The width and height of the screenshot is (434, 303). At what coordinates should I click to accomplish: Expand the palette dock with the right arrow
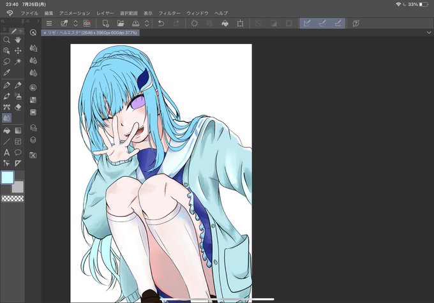click(x=38, y=21)
